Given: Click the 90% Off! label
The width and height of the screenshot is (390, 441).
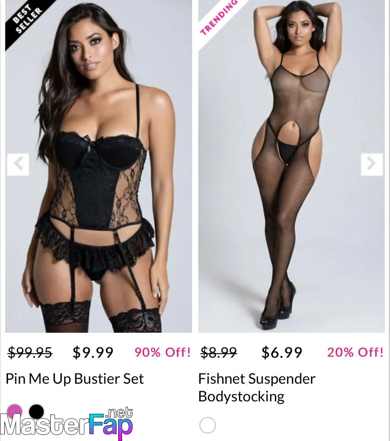Looking at the screenshot, I should pyautogui.click(x=163, y=352).
